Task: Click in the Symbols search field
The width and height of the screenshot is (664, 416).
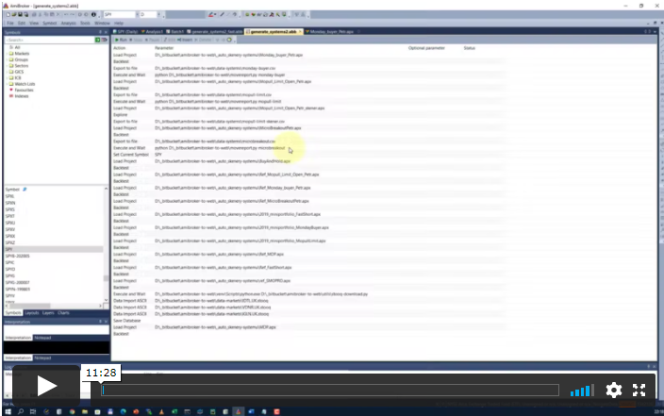Action: pos(50,40)
